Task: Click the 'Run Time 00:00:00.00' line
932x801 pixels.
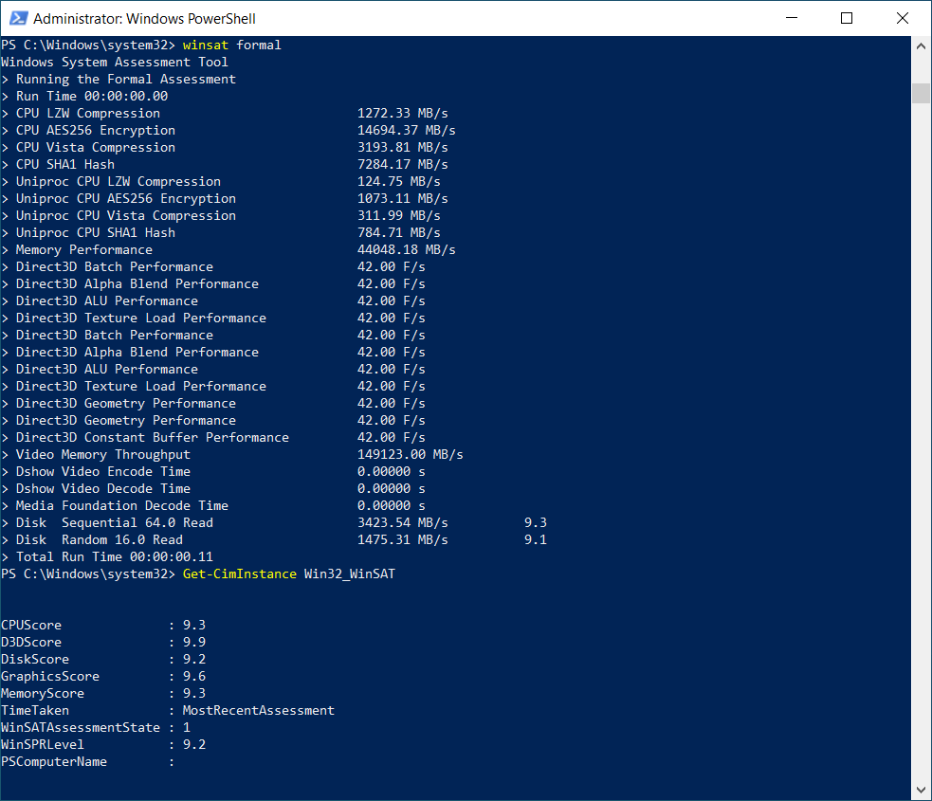Action: point(92,97)
